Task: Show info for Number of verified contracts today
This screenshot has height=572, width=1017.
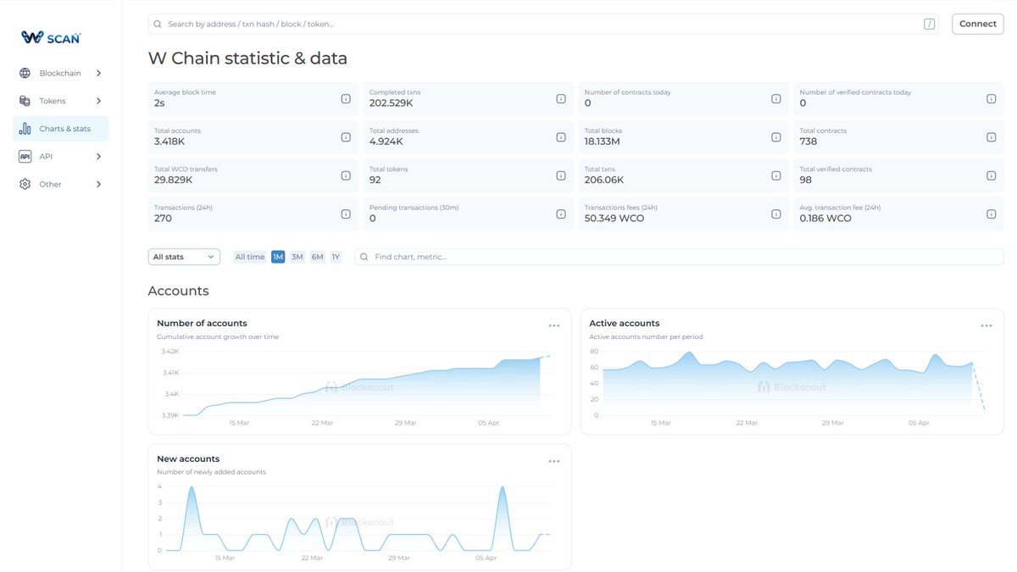Action: (x=992, y=98)
